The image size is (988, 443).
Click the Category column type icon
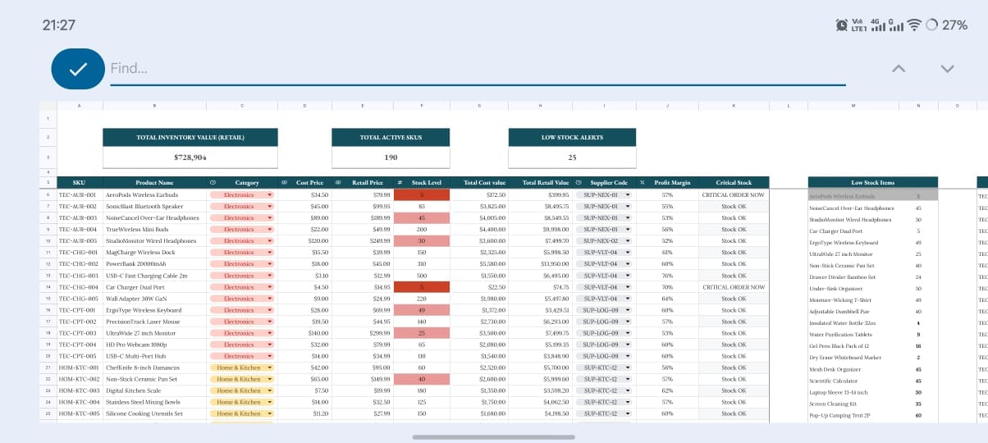[x=213, y=183]
